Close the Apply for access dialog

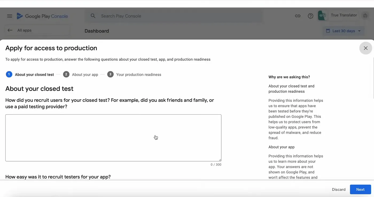366,48
